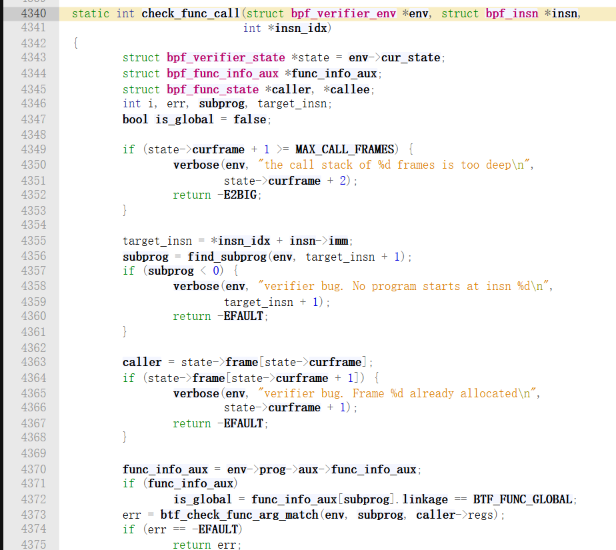Click the 'false' keyword on line 4347
616x550 pixels.
250,119
